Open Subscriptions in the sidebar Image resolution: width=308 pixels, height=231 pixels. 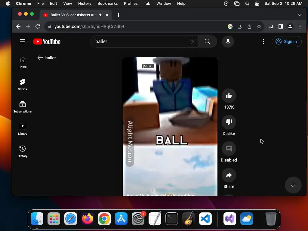tap(23, 107)
